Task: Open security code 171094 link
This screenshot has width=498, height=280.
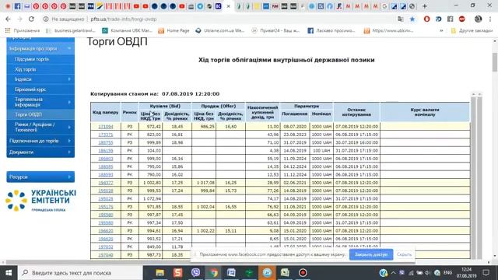Action: [x=106, y=126]
